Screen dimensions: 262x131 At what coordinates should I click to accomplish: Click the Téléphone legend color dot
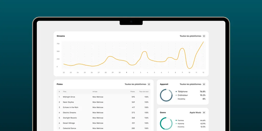176,92
